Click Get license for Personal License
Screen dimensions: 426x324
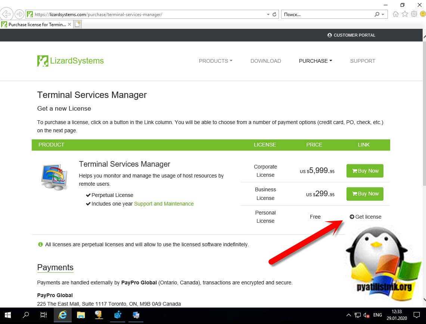tap(366, 217)
